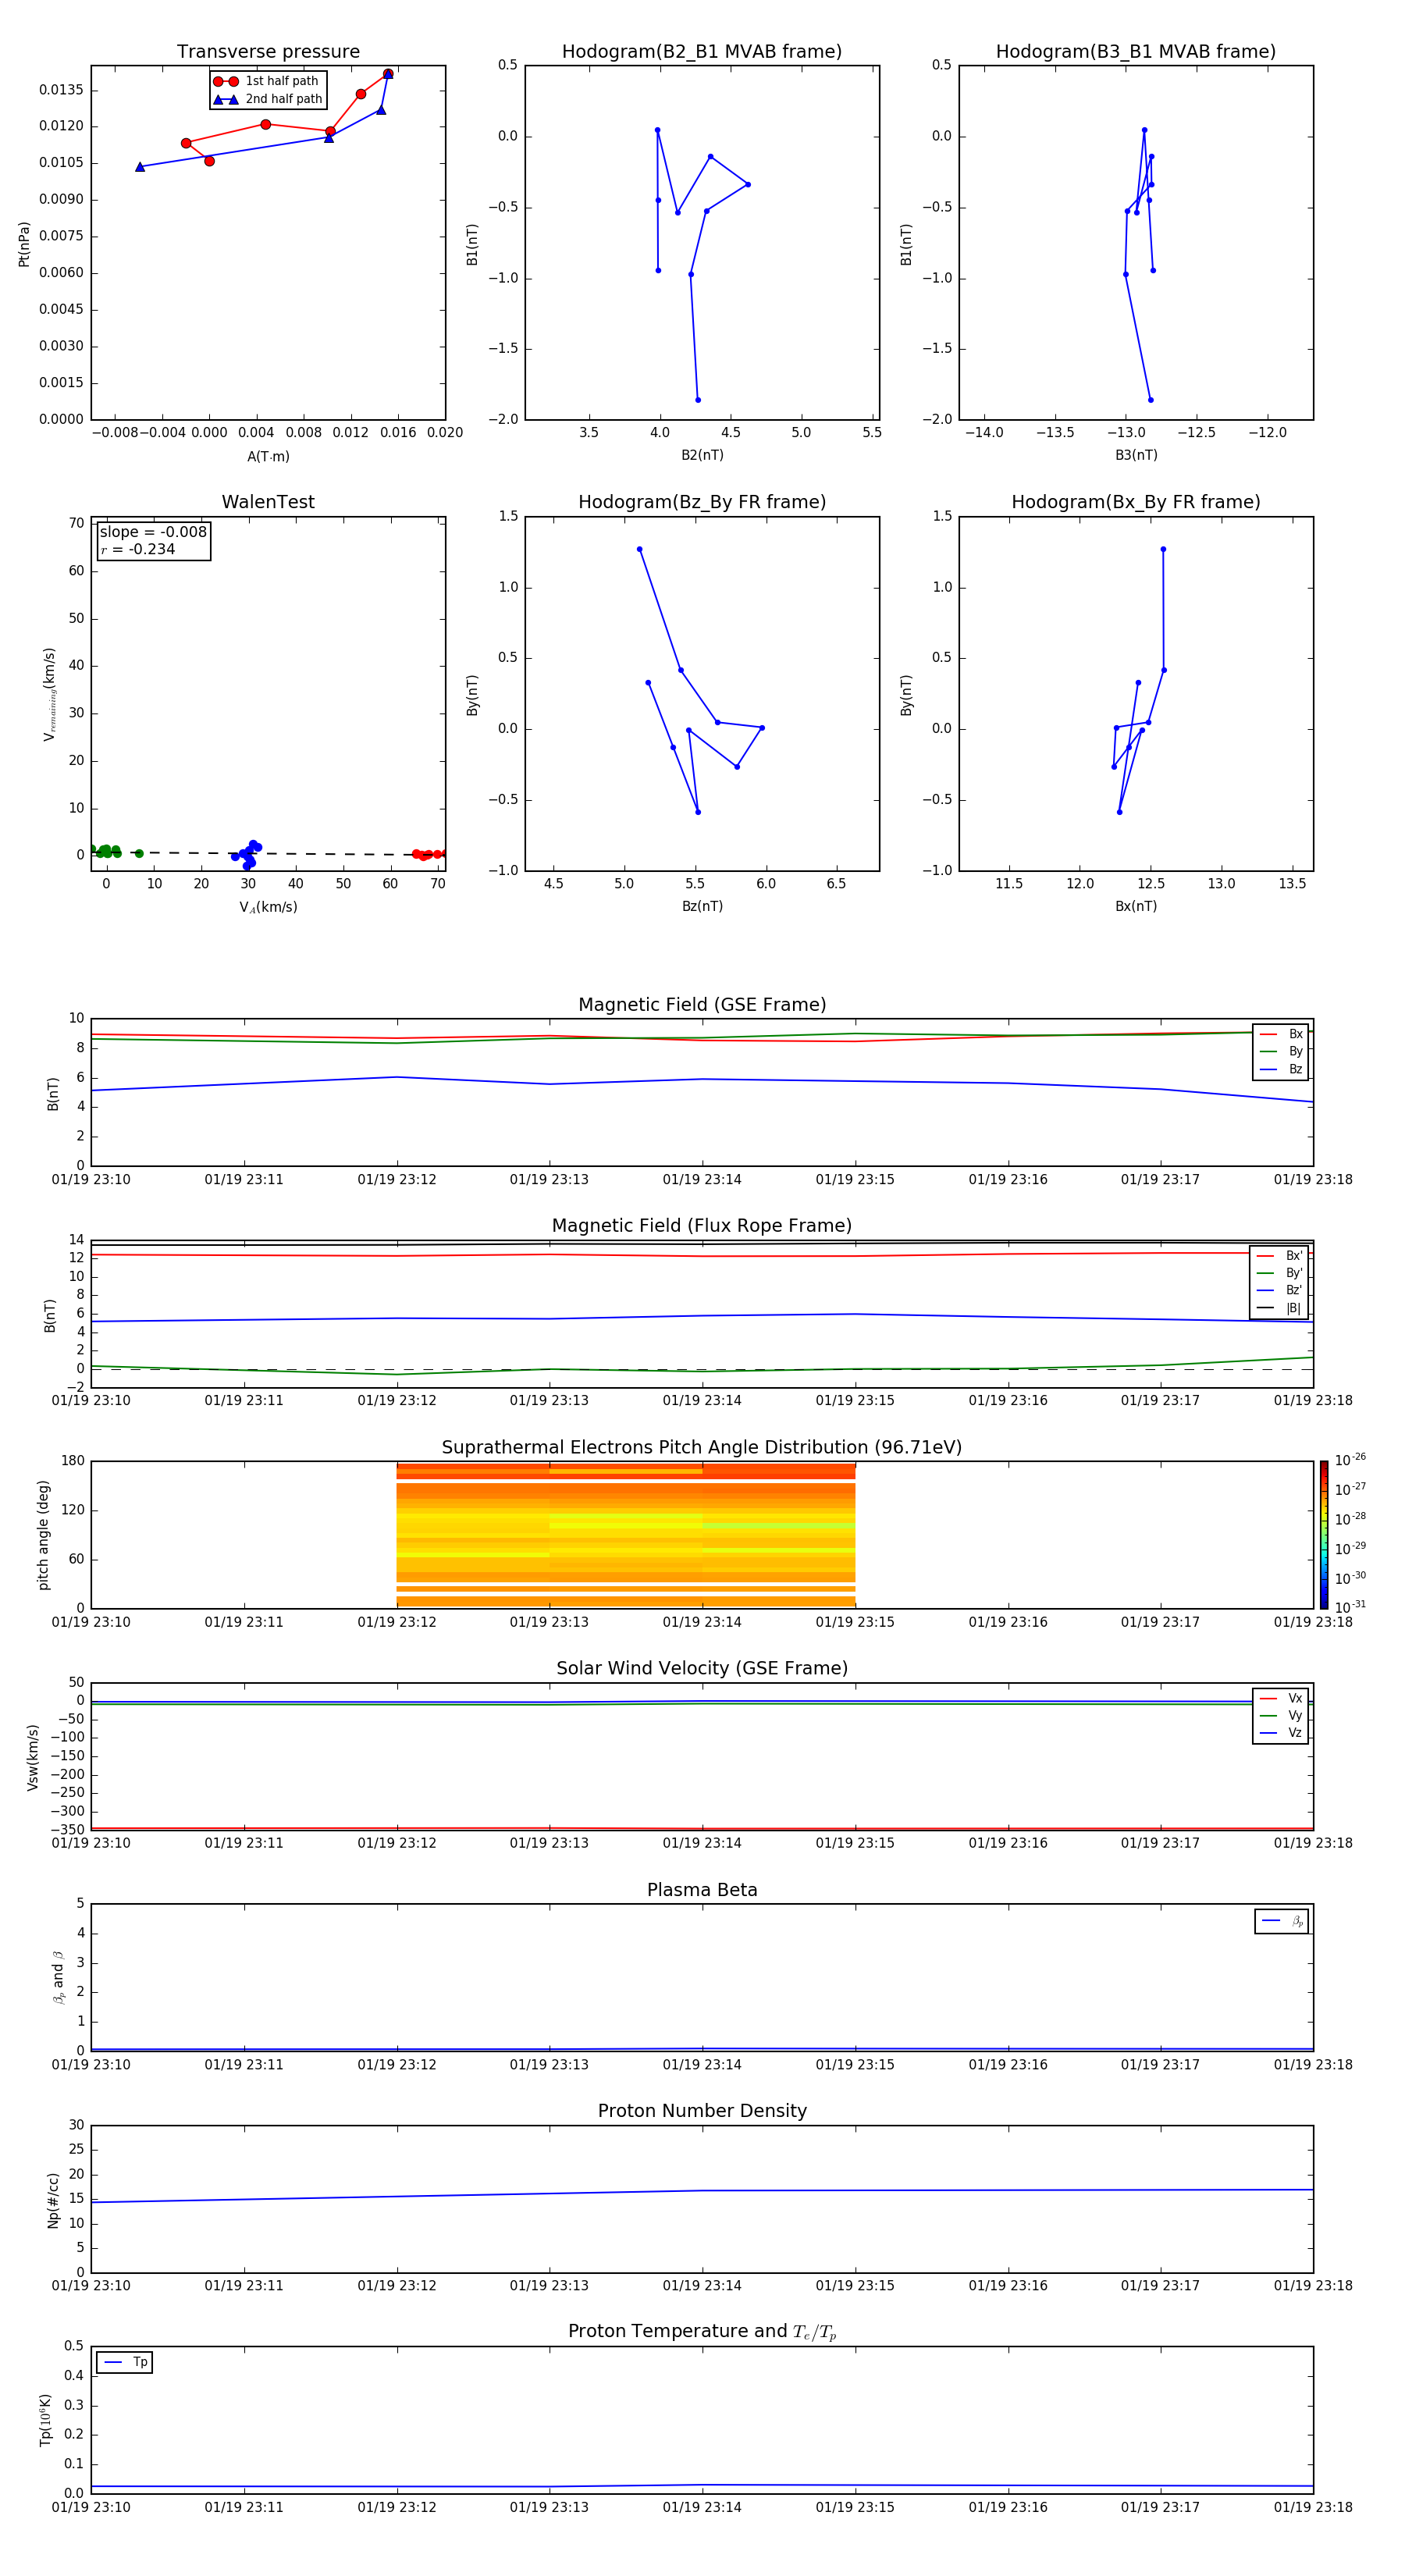The image size is (1405, 2576).
Task: Click the Bz legend entry in GSE plot
Action: pyautogui.click(x=1281, y=1069)
